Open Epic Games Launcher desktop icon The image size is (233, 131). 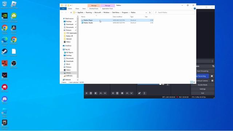pos(5,124)
